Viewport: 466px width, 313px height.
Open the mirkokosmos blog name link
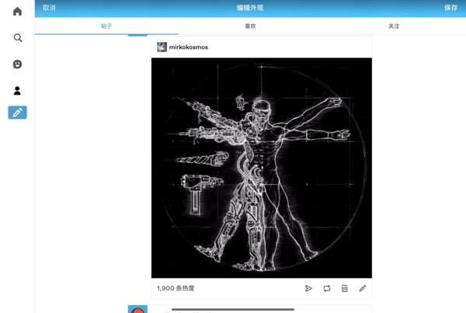click(189, 47)
